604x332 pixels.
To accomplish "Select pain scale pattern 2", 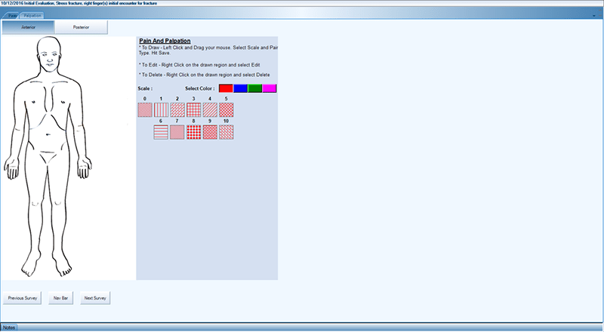I will coord(177,109).
